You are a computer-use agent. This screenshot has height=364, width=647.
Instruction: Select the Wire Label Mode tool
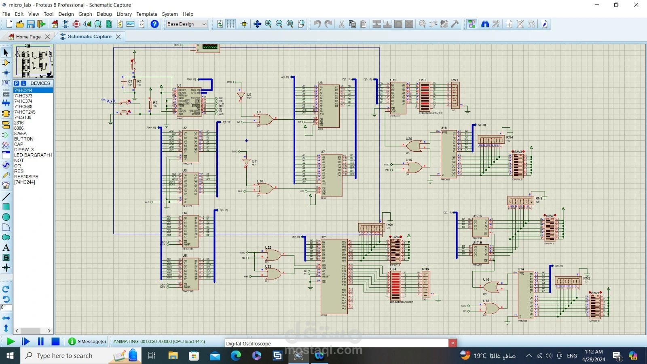(x=6, y=83)
